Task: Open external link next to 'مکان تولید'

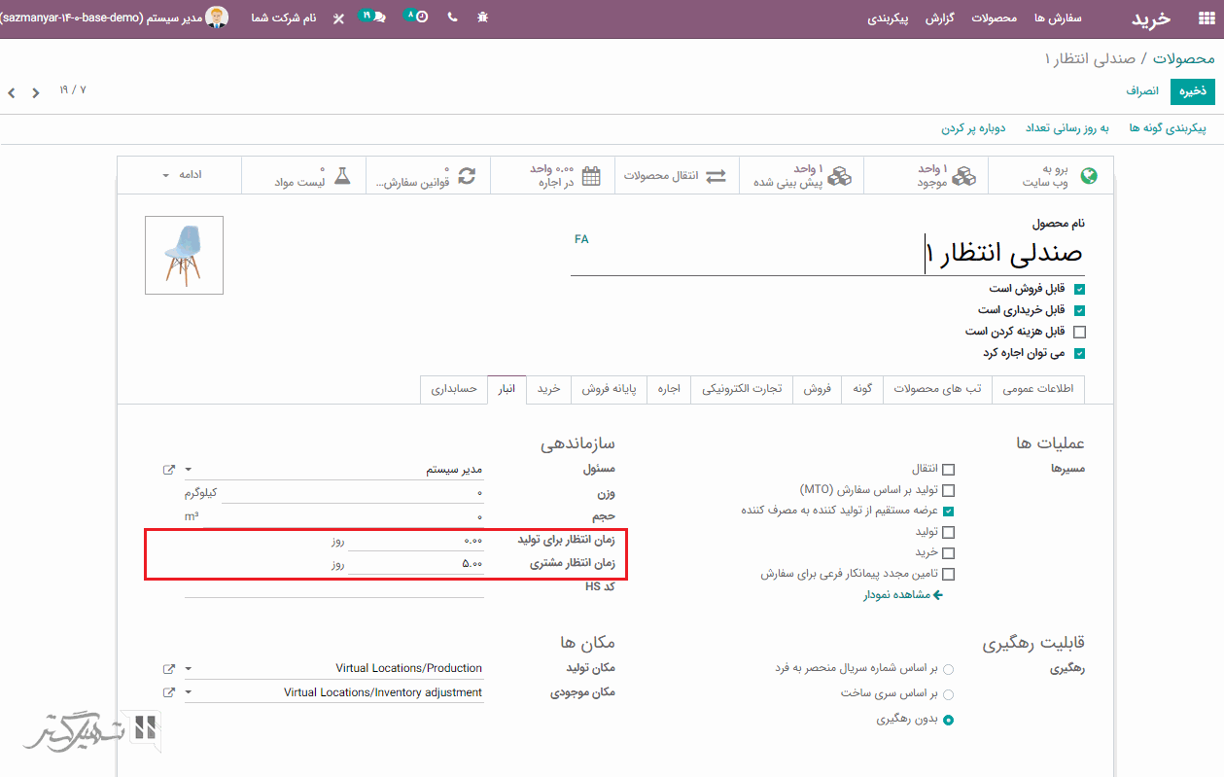Action: (169, 669)
